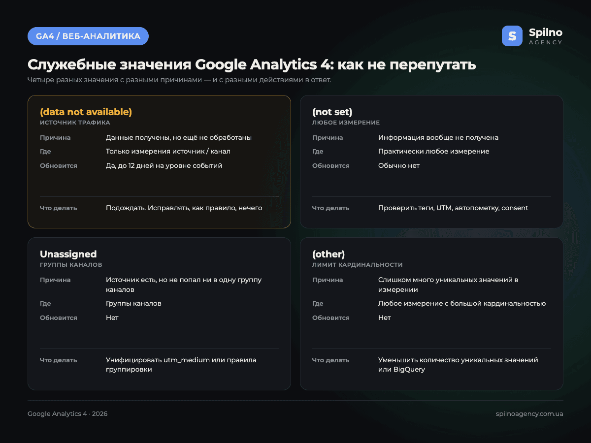Click 'Слишком много уникальных значений' text
Image resolution: width=591 pixels, height=443 pixels.
[x=448, y=285]
